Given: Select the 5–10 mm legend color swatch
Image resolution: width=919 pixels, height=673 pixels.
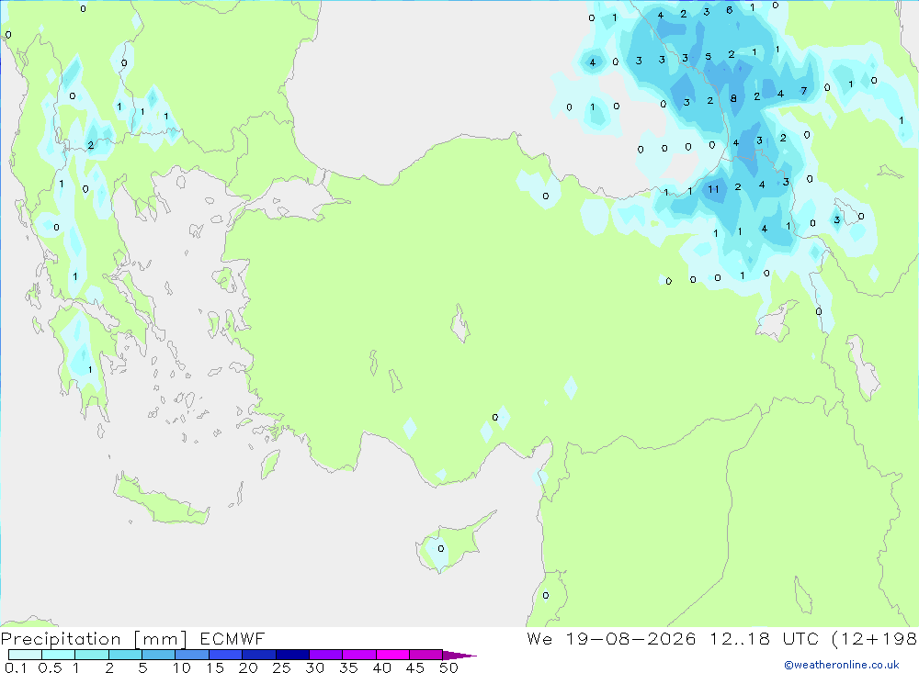Looking at the screenshot, I should (159, 655).
